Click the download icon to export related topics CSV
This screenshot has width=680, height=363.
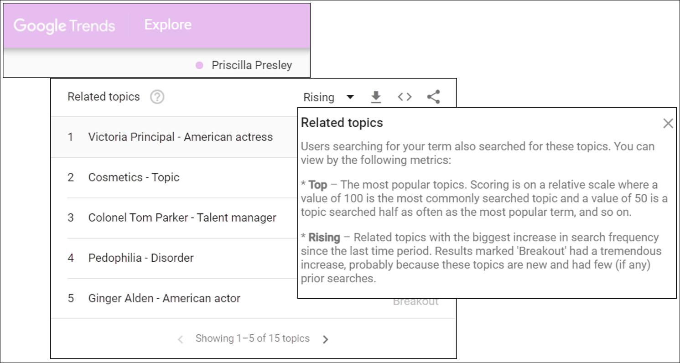click(376, 97)
